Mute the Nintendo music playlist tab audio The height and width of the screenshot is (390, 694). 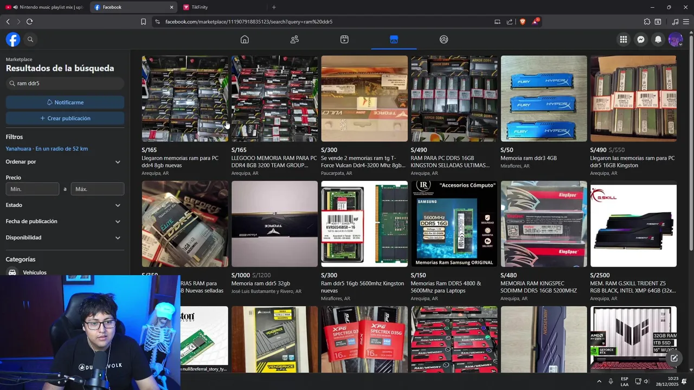[15, 7]
